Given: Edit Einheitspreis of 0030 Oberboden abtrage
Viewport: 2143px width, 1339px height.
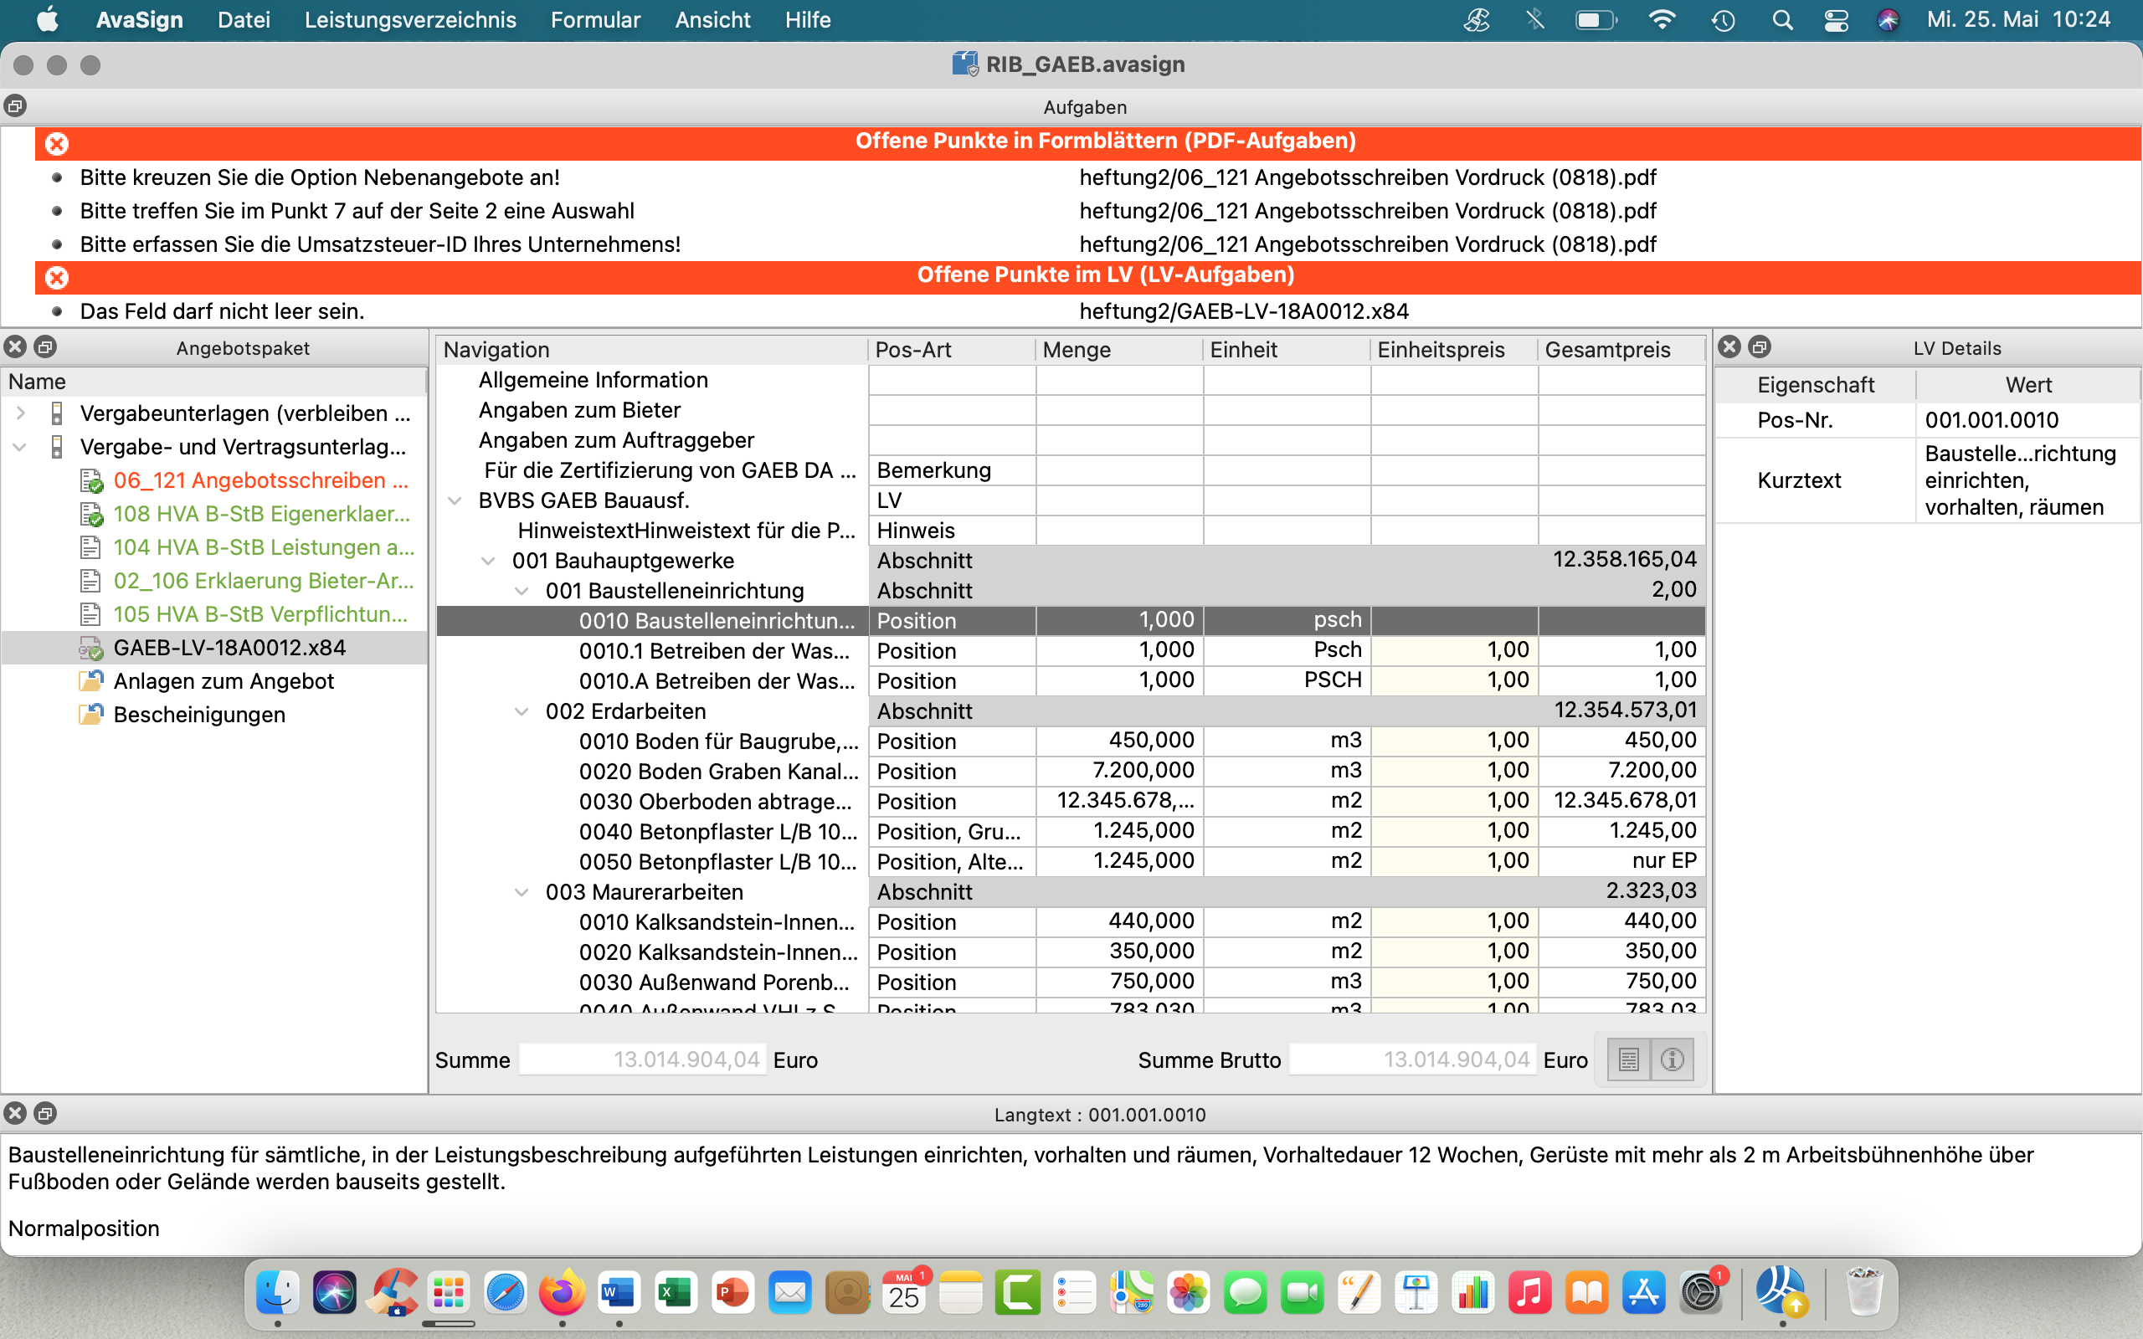Looking at the screenshot, I should pyautogui.click(x=1454, y=801).
